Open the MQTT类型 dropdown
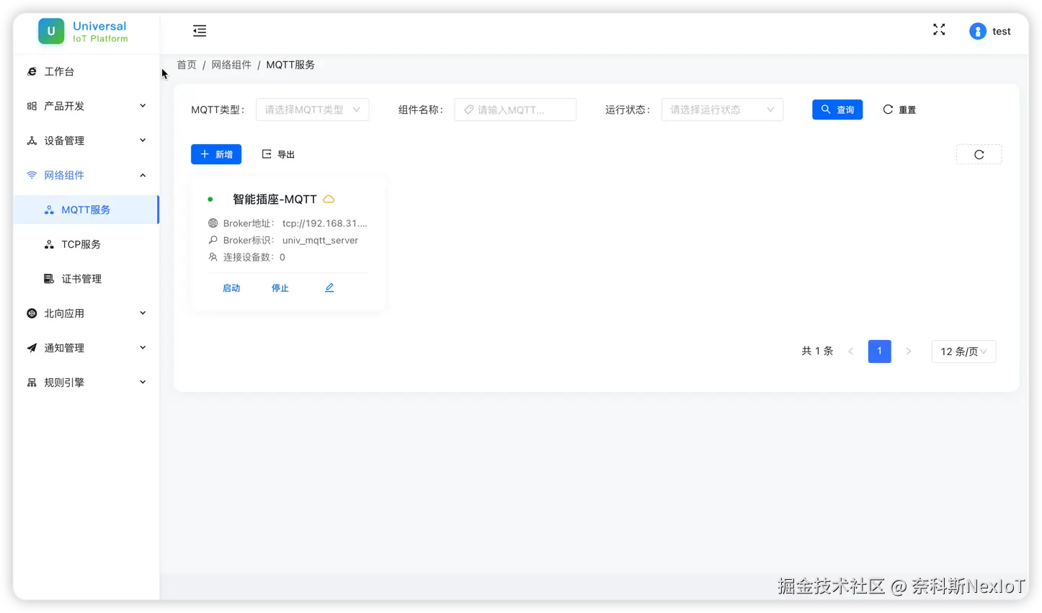The width and height of the screenshot is (1042, 613). coord(312,109)
